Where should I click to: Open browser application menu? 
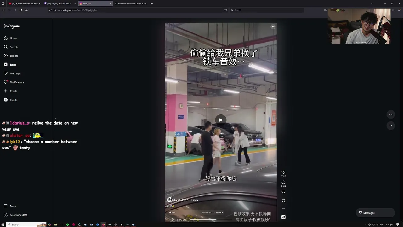[x=399, y=10]
